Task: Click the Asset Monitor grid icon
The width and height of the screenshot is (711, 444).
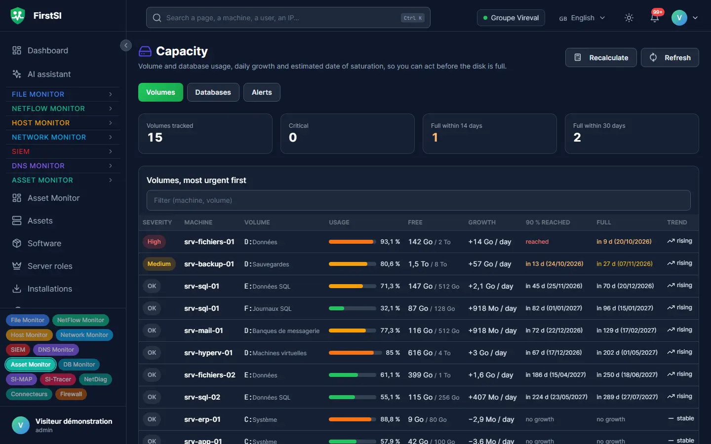Action: pyautogui.click(x=17, y=198)
